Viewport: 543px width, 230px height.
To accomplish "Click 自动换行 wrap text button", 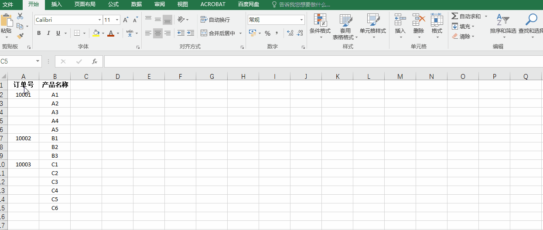I will click(215, 20).
